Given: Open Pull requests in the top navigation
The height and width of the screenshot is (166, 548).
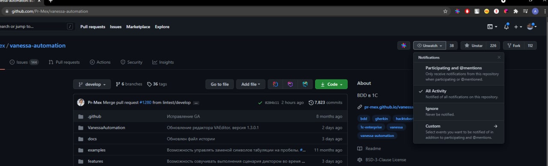Looking at the screenshot, I should (92, 27).
